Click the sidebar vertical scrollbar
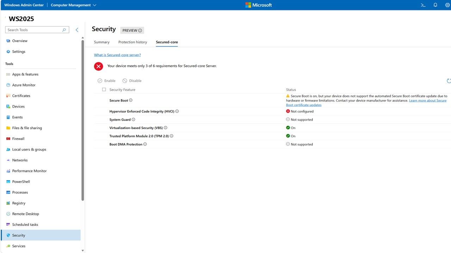 pos(83,119)
